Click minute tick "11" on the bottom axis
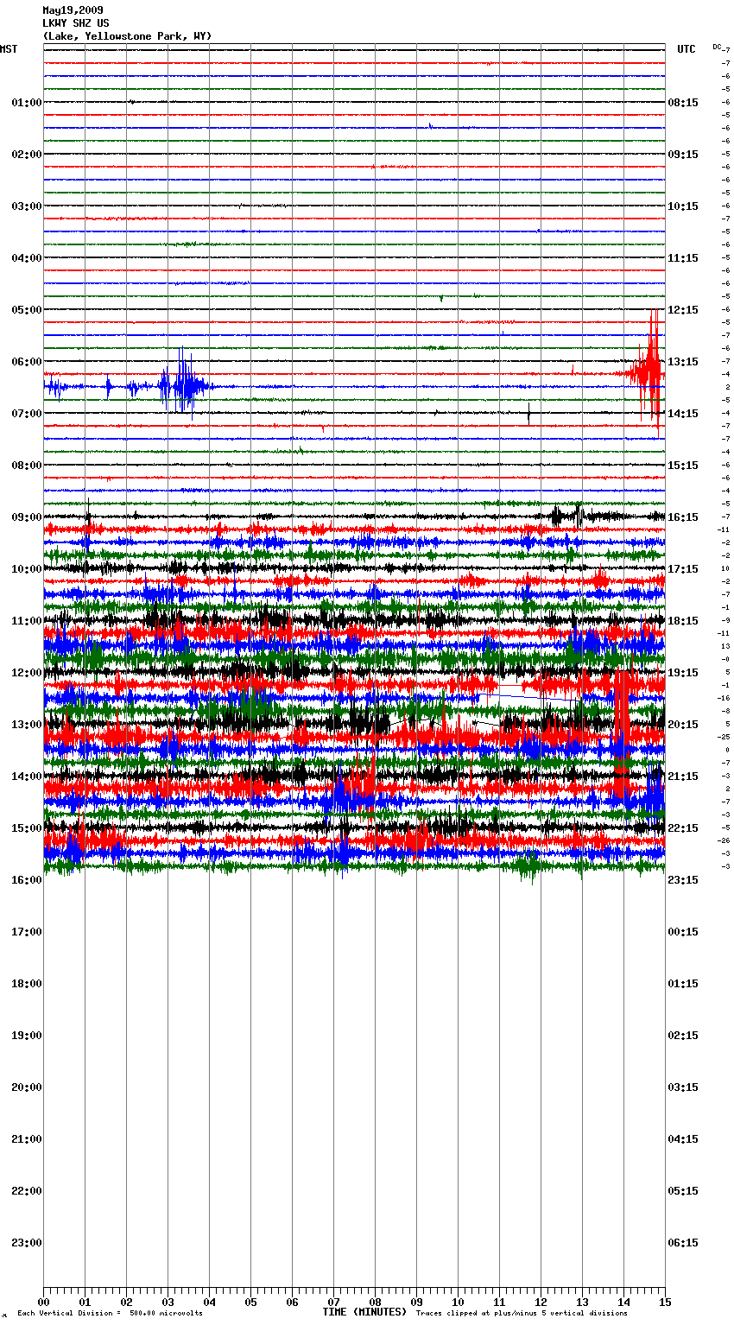This screenshot has height=1325, width=734. coord(499,1302)
